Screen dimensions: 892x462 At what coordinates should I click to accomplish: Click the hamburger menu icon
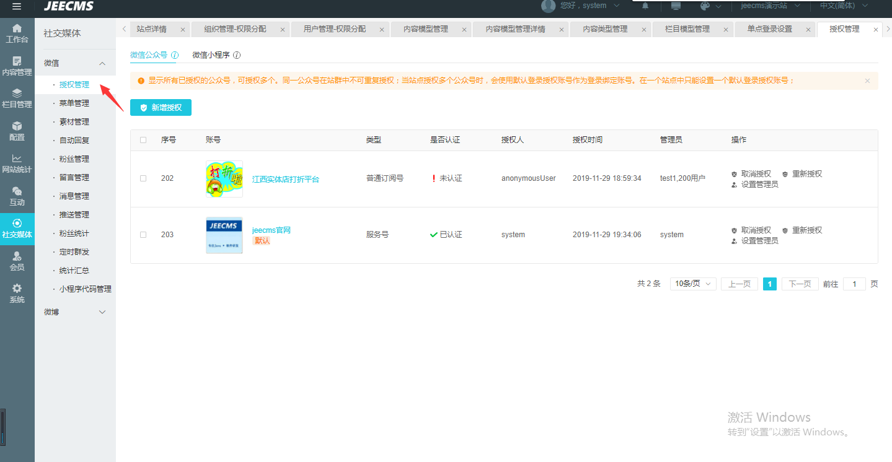click(x=17, y=6)
